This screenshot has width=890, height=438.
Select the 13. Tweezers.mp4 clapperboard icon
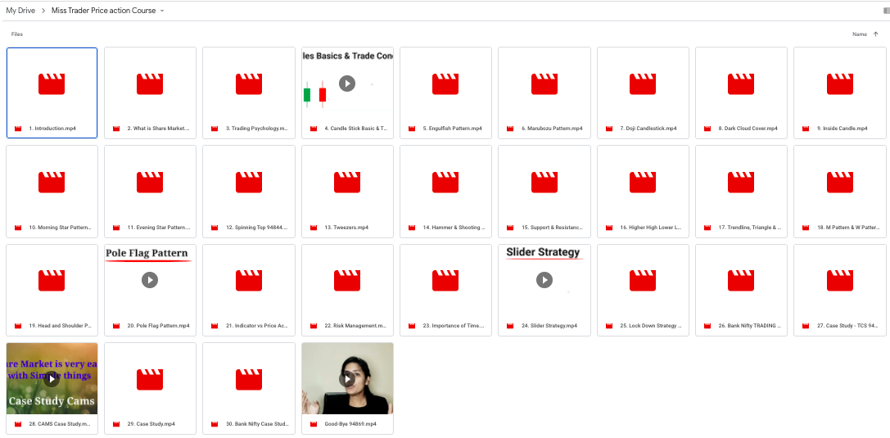pos(347,182)
